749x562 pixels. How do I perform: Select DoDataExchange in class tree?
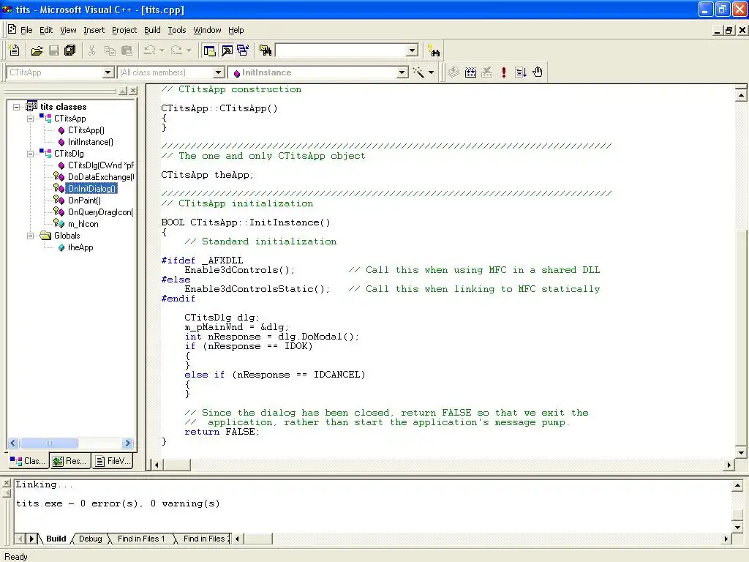tap(101, 177)
